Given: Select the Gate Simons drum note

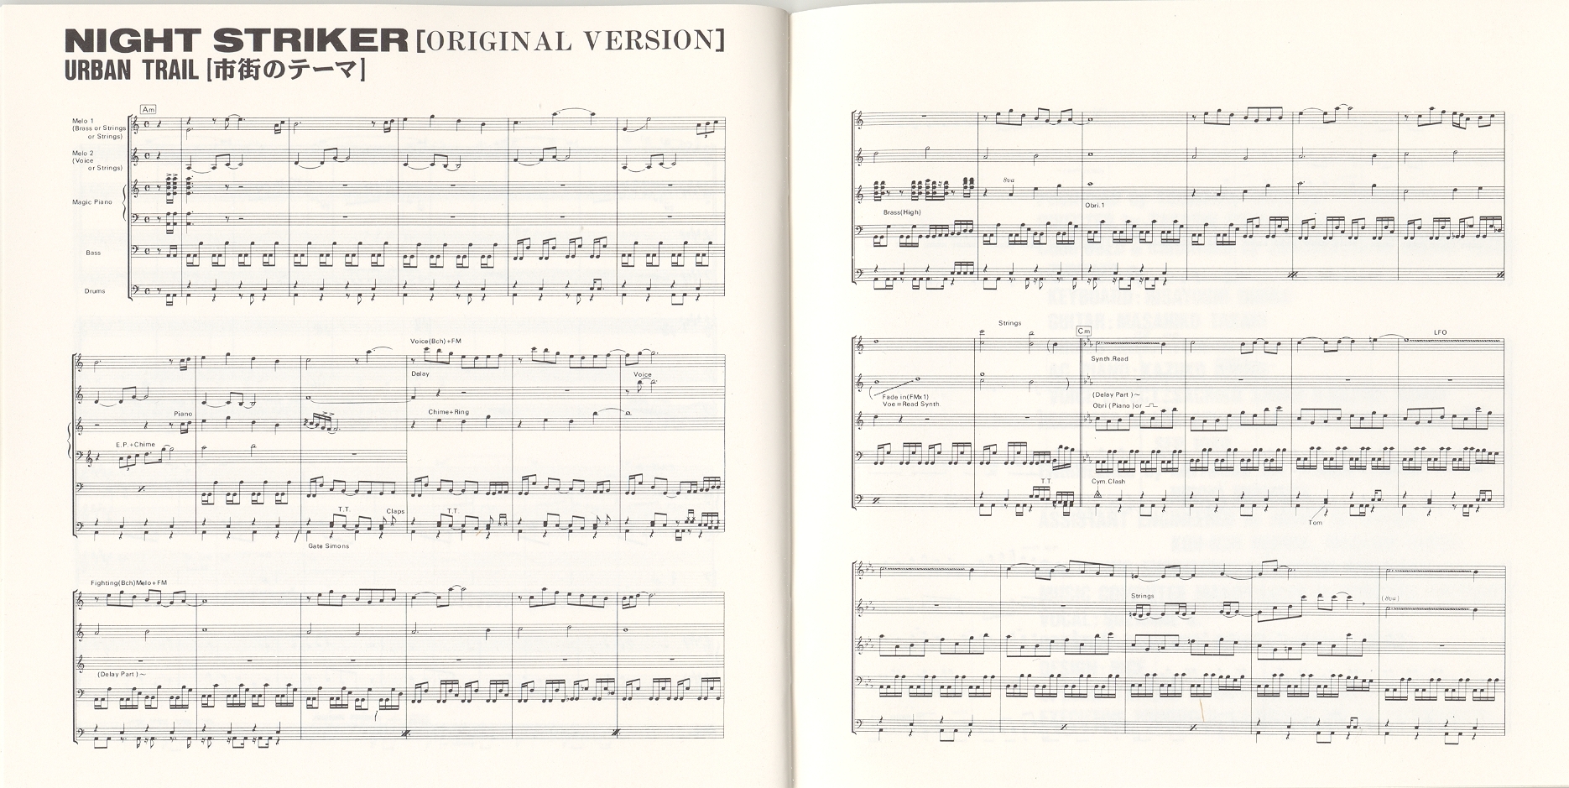Looking at the screenshot, I should pyautogui.click(x=328, y=546).
